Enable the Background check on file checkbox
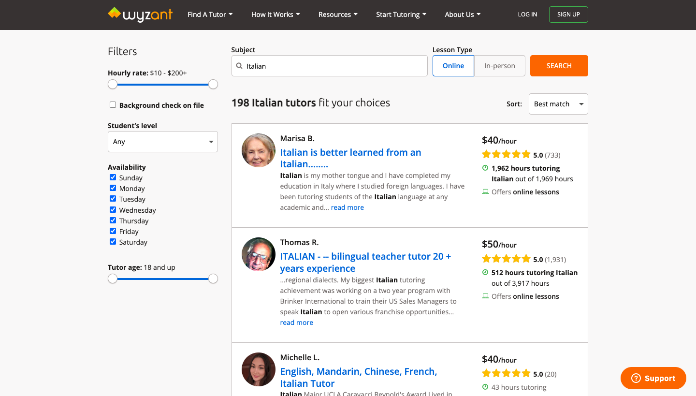 113,105
